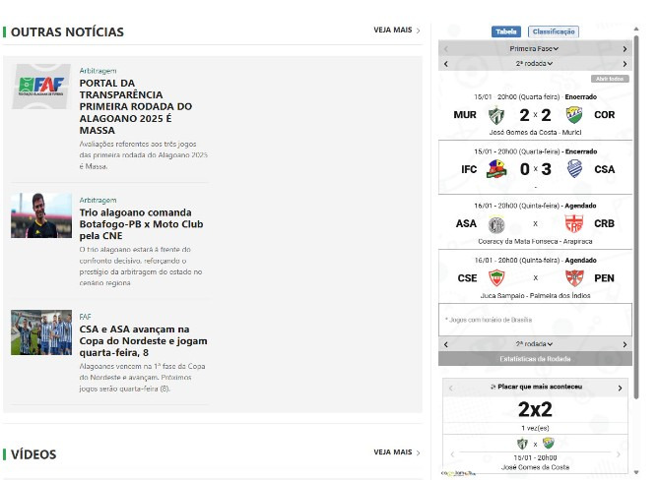Click the Penedense team crest
The width and height of the screenshot is (659, 480).
click(x=574, y=277)
